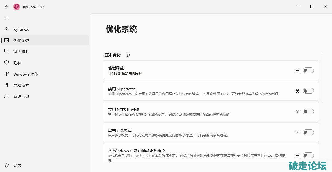Click the 优化系统 sidebar icon
Viewport: 332px width, 172px height.
[7, 41]
